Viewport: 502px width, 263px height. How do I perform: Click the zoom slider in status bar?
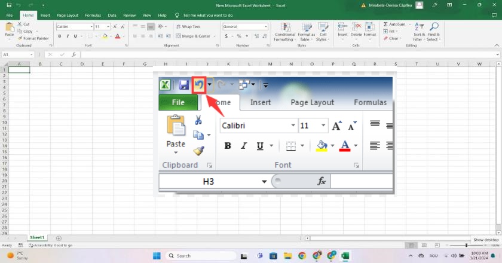click(467, 245)
